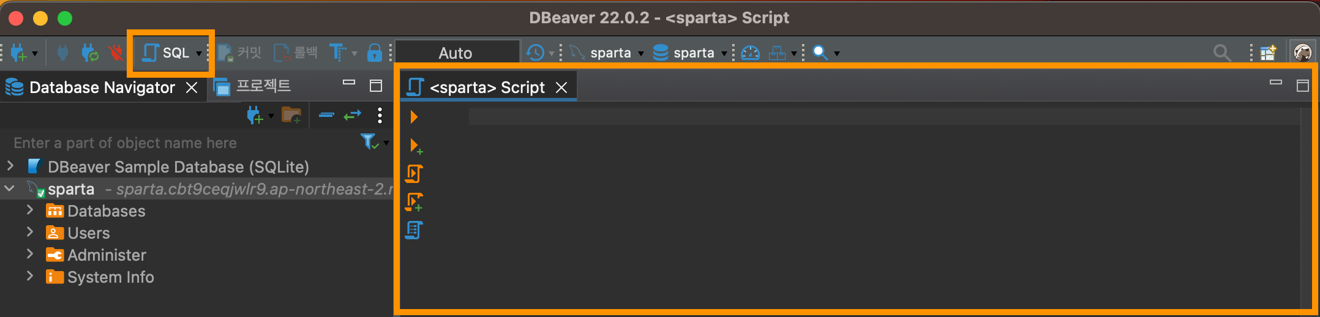This screenshot has width=1320, height=317.
Task: Collapse the sparta connection node
Action: (10, 188)
